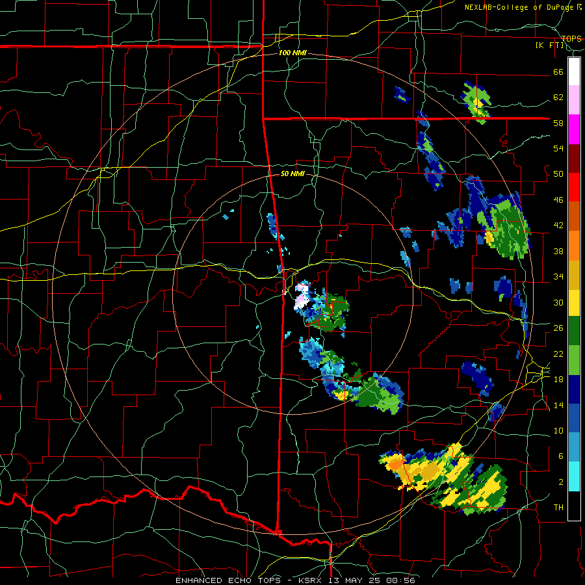Viewport: 585px width, 585px height.
Task: Click the light orange legend swatch
Action: pos(574,246)
